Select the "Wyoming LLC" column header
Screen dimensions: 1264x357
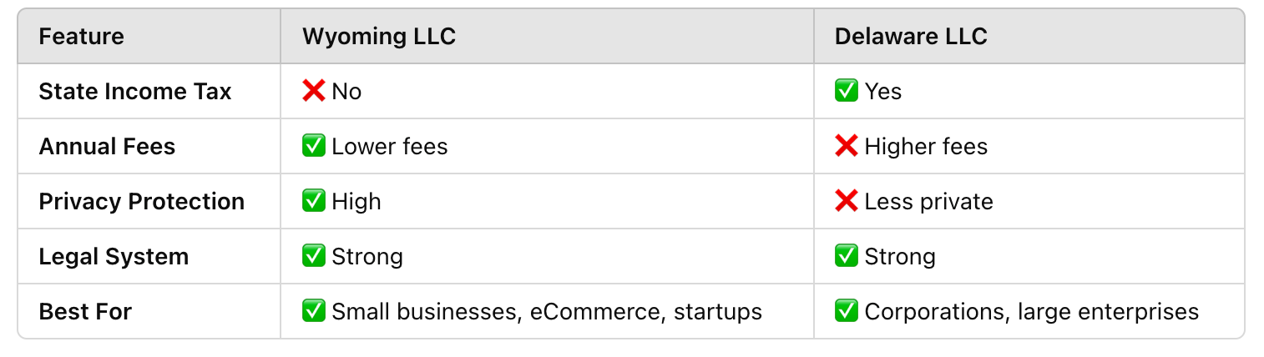[x=379, y=37]
